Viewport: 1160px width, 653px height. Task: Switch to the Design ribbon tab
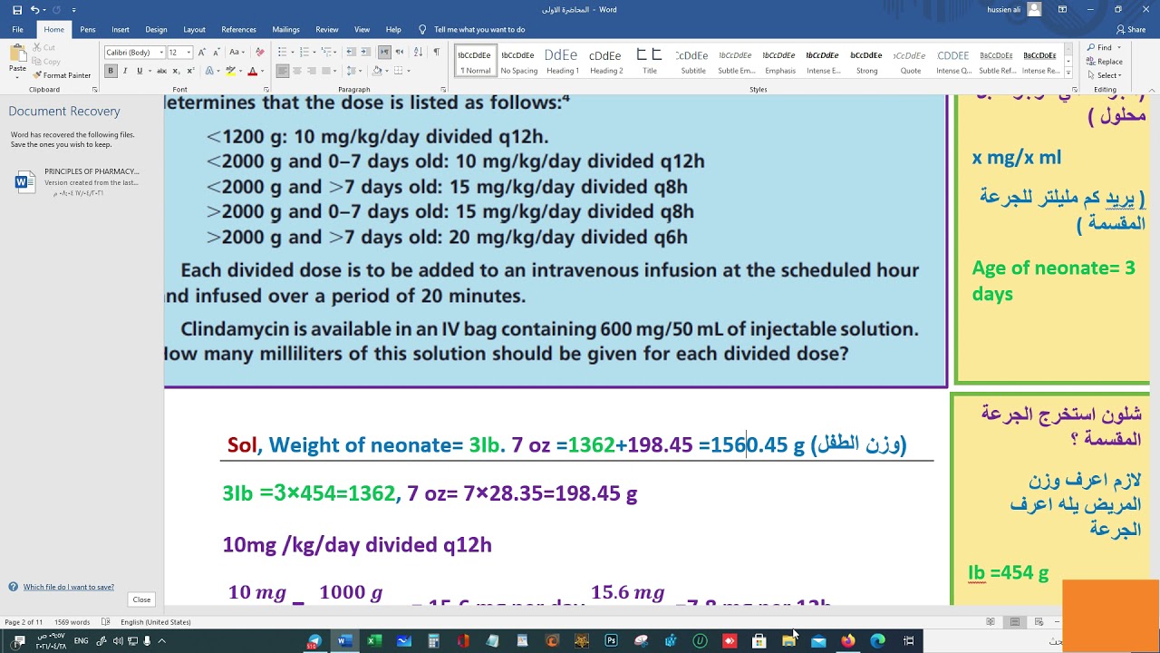click(156, 30)
